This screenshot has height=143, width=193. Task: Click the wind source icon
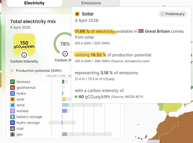point(12,105)
